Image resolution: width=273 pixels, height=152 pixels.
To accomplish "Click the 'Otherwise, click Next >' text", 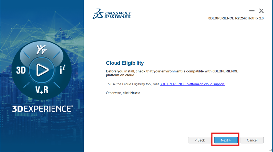I will click(123, 93).
